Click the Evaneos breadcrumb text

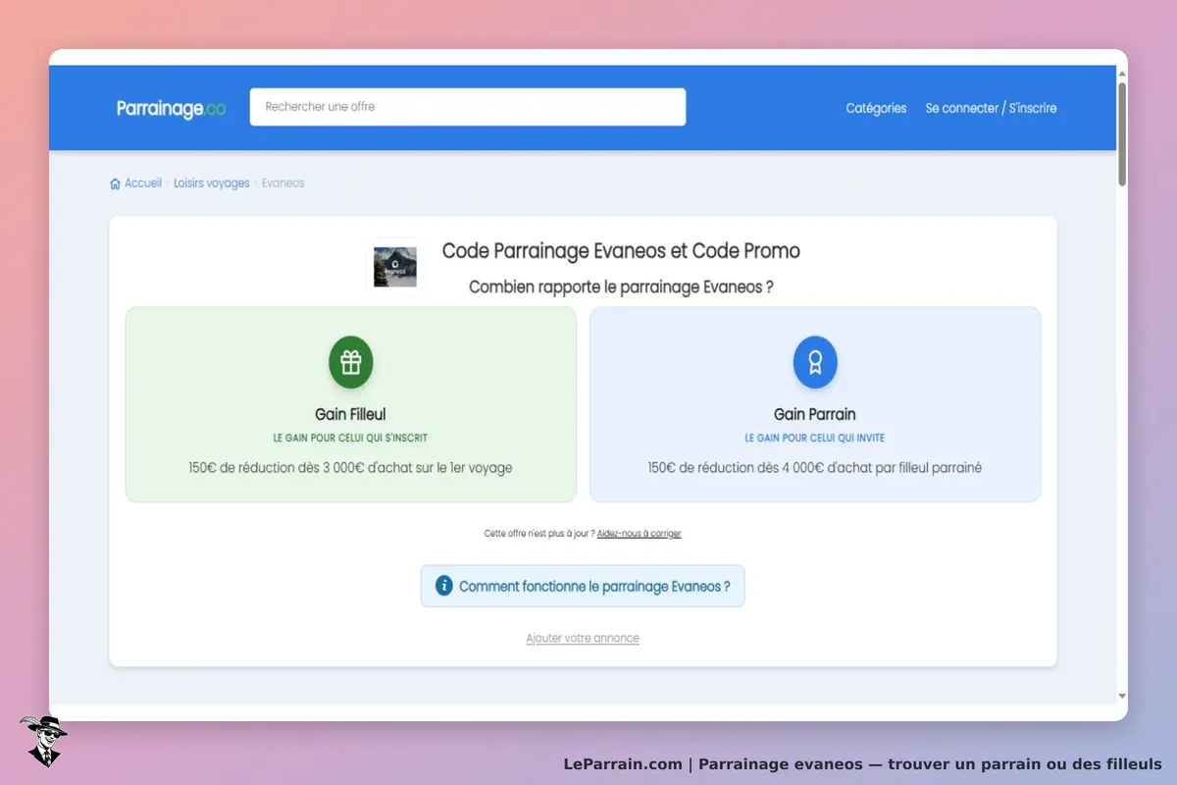[x=283, y=183]
